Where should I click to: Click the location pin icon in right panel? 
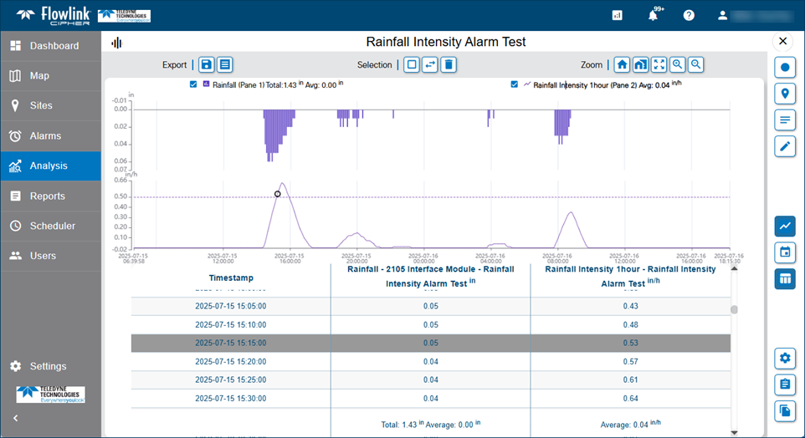point(785,94)
